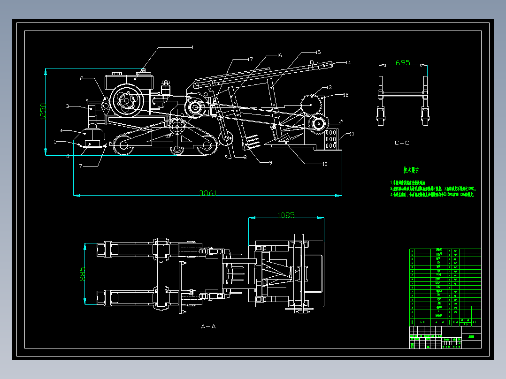
Task: Select part callout number 13
Action: (x=329, y=87)
